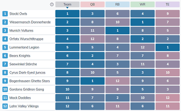Click the rank 5 badge beside Lummerland Legion
Screen dimensions: 181x111
pos(5,47)
